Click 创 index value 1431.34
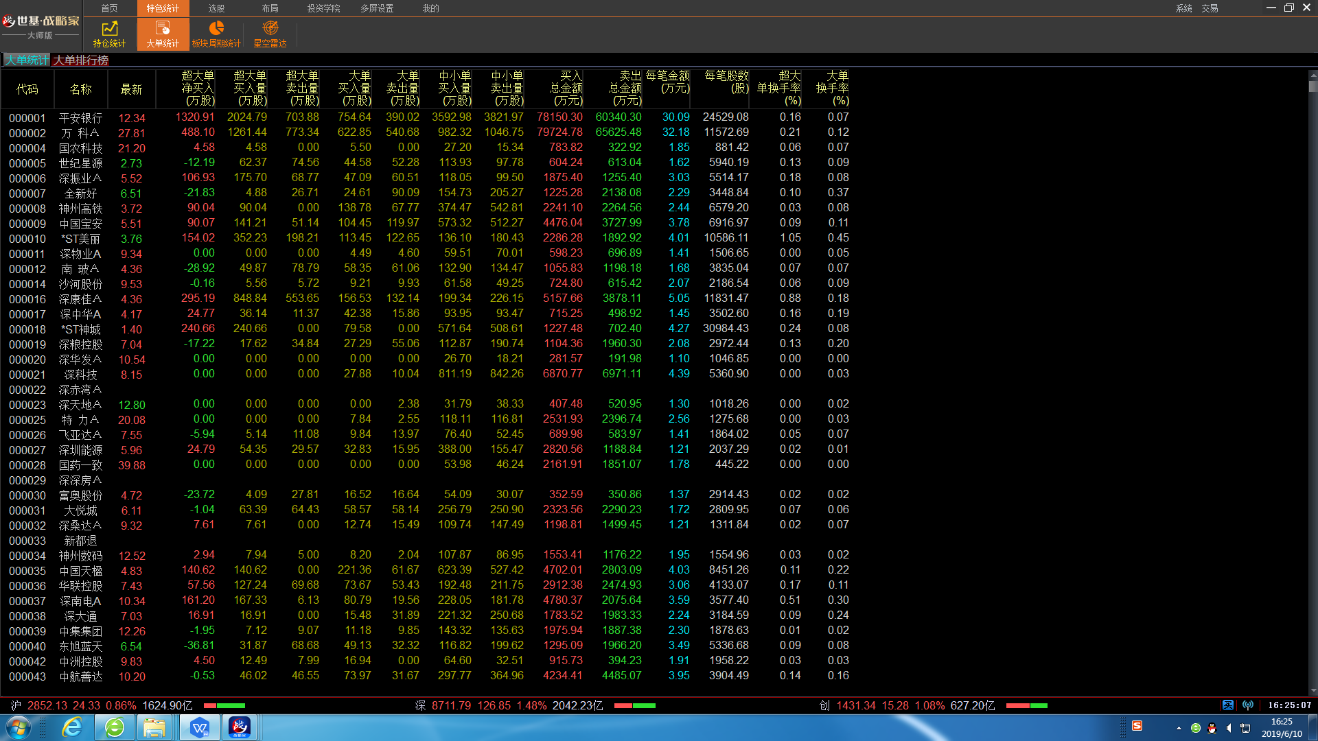The height and width of the screenshot is (741, 1318). [856, 705]
